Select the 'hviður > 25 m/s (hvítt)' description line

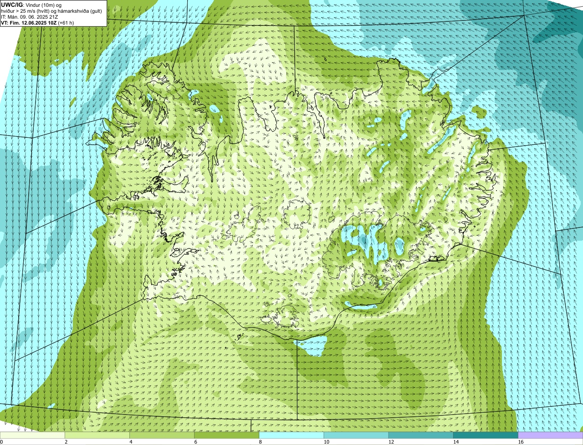click(x=51, y=10)
